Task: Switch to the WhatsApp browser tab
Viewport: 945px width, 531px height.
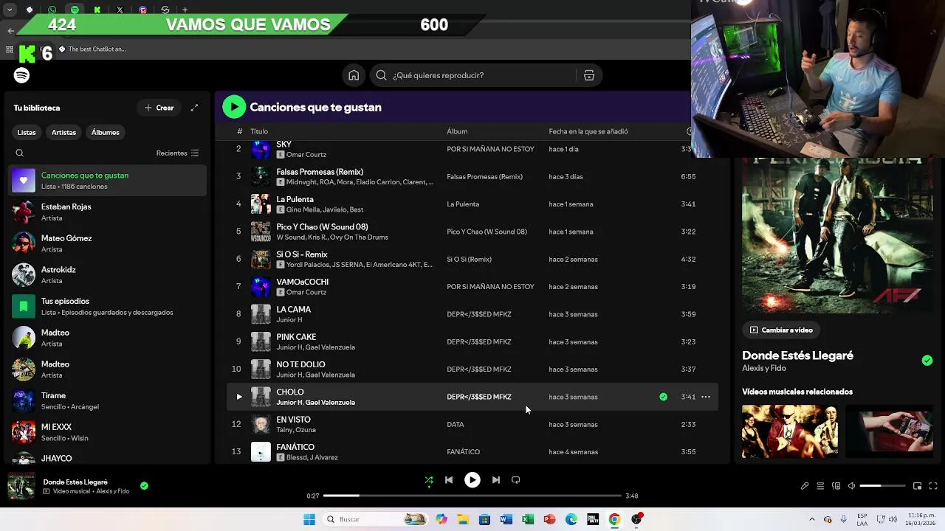Action: point(52,10)
